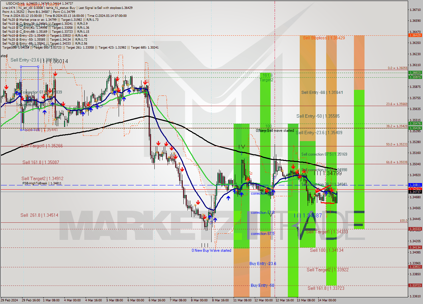Click the '11 Mar 08:00' time axis label

pos(242,300)
